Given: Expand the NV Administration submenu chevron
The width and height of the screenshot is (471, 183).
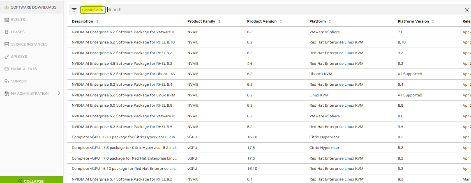Looking at the screenshot, I should coord(59,93).
